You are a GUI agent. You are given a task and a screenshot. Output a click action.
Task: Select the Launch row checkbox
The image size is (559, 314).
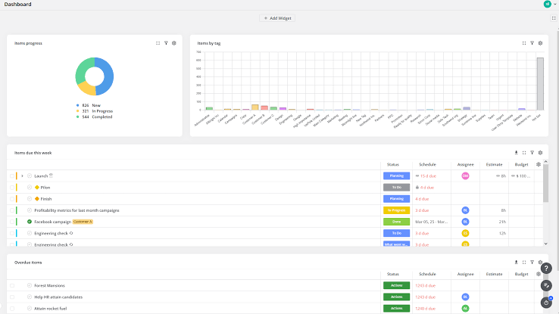coord(12,176)
